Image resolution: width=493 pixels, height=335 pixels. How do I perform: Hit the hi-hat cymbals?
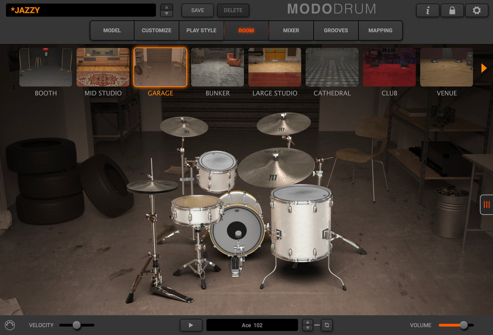152,186
